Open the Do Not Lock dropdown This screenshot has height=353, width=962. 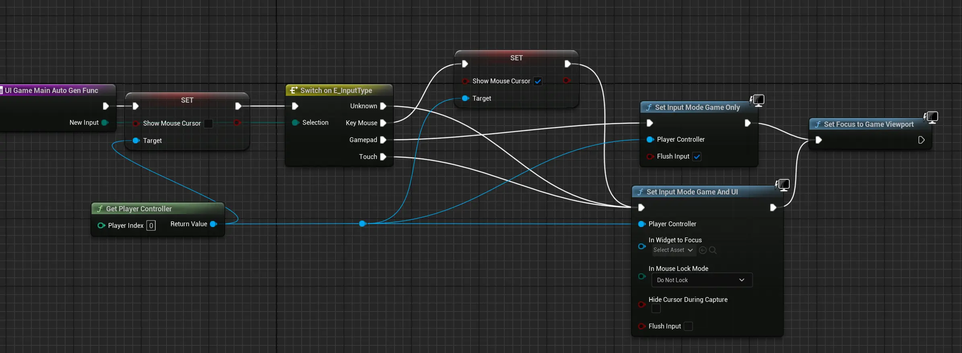point(701,280)
